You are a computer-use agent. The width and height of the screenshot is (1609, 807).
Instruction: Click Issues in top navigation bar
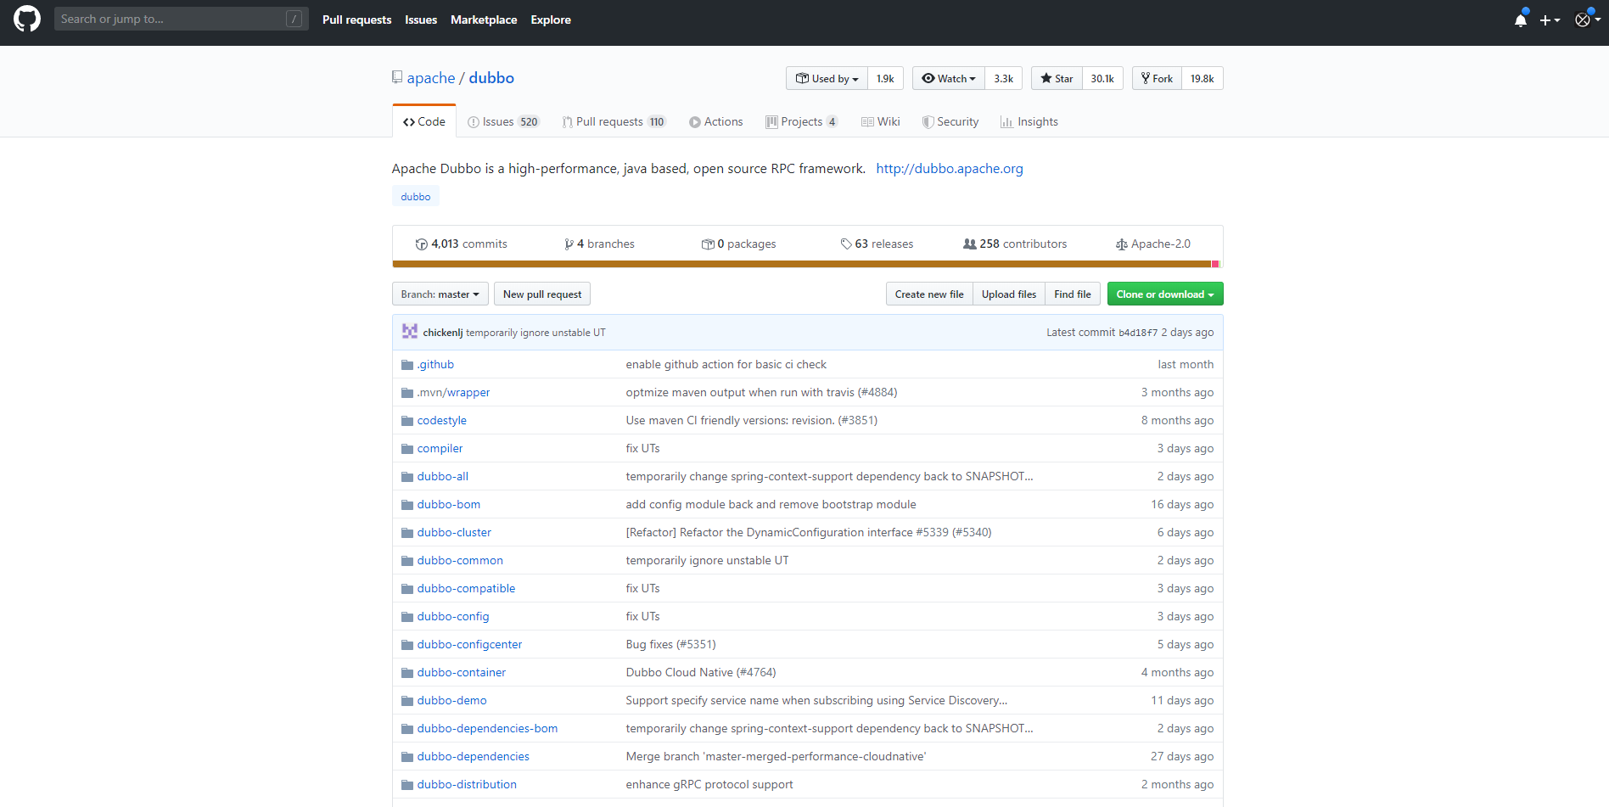(421, 20)
